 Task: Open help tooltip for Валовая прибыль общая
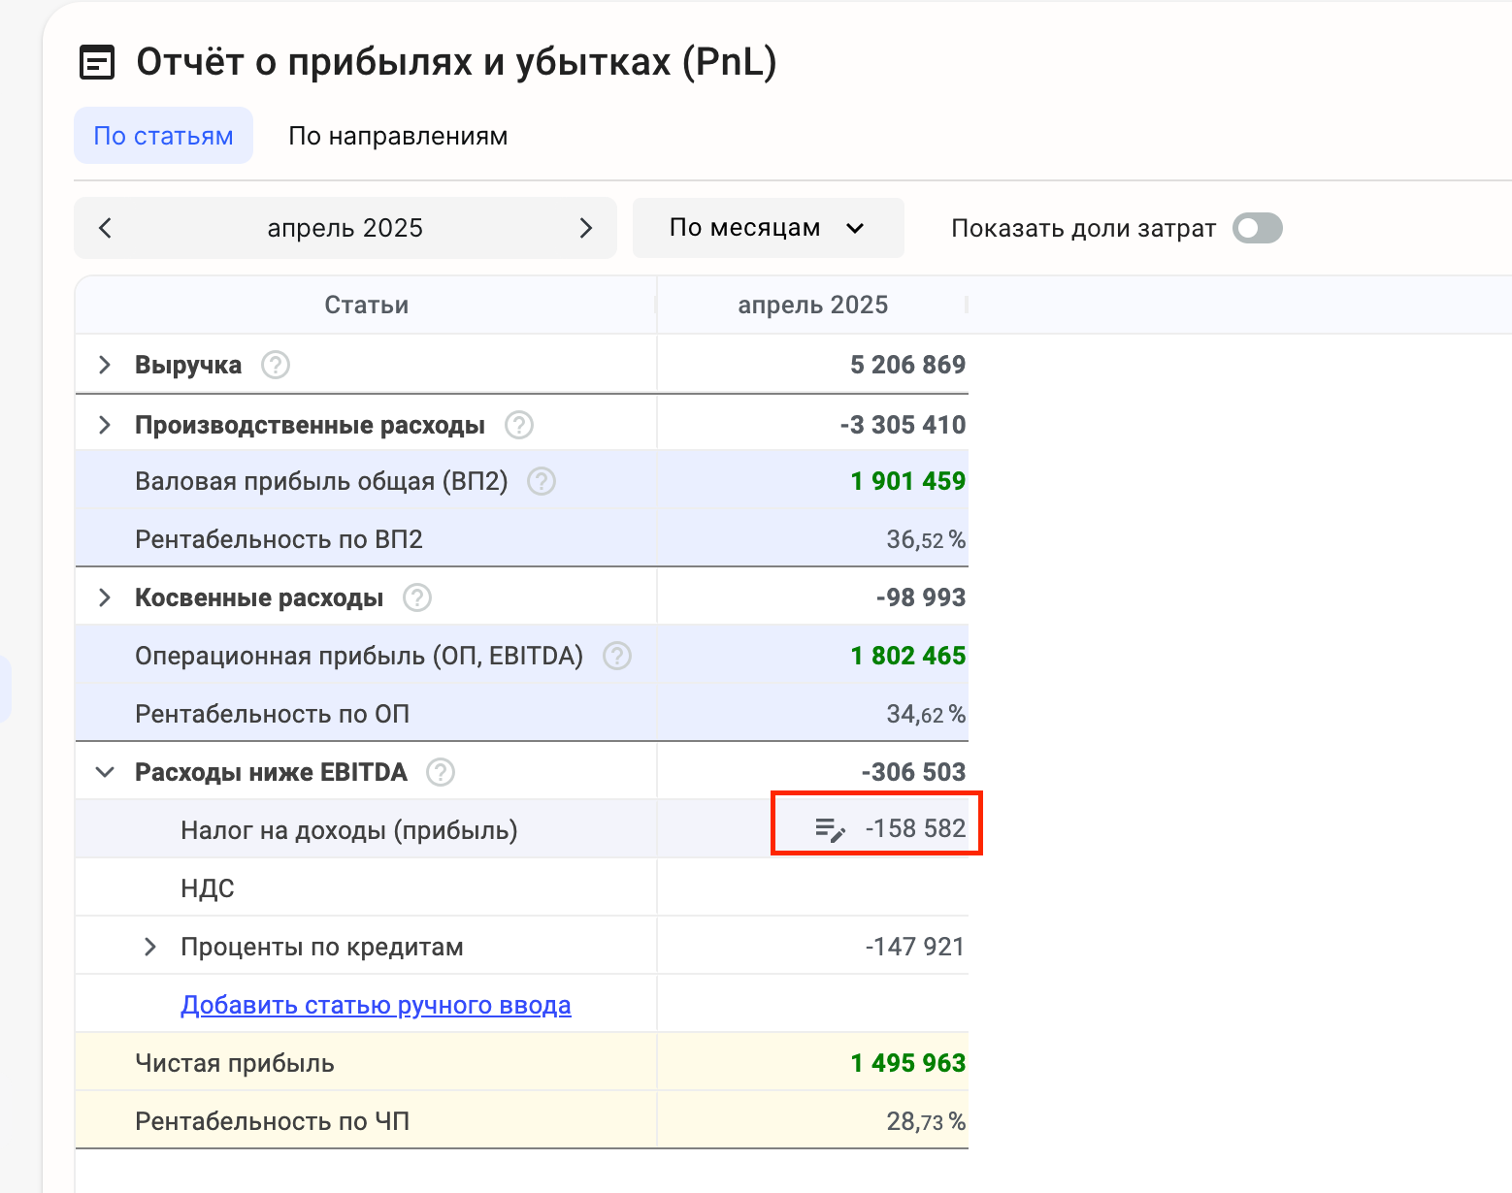click(541, 481)
